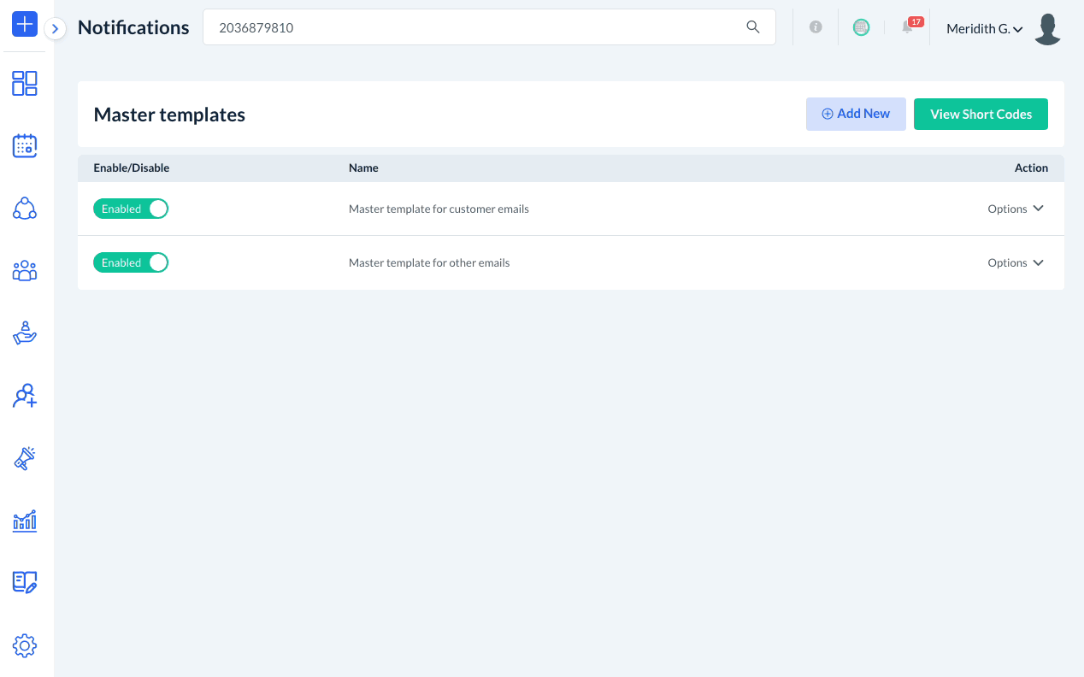Open the settings gear icon
The width and height of the screenshot is (1084, 677).
pos(25,645)
